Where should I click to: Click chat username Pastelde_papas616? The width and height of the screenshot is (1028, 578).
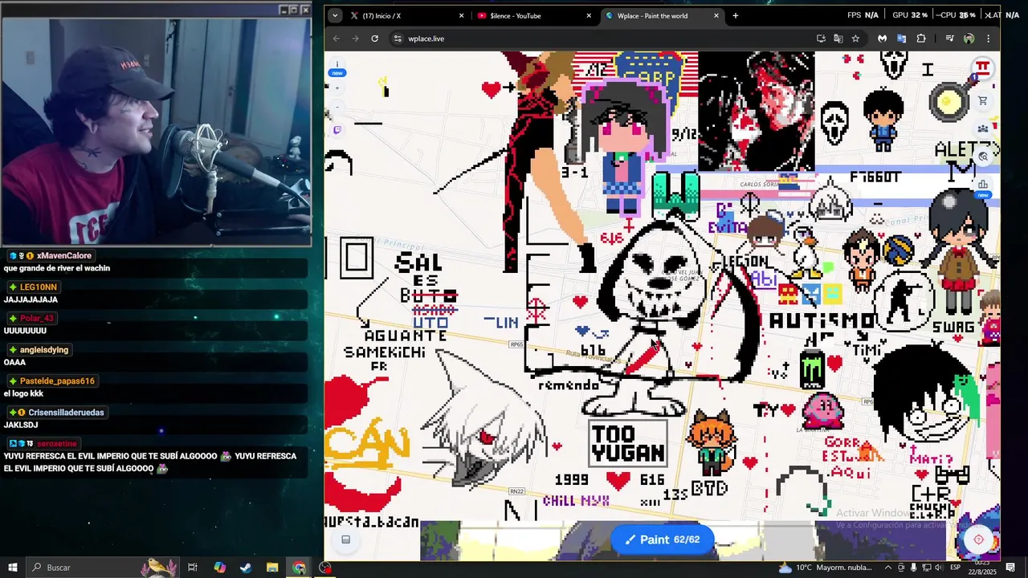(57, 381)
